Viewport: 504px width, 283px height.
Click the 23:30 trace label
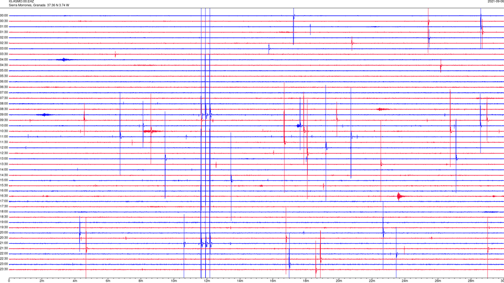coord(4,269)
